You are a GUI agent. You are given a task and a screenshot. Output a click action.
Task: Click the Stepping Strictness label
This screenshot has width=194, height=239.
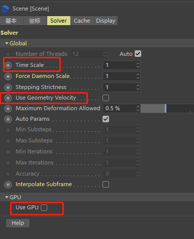41,87
